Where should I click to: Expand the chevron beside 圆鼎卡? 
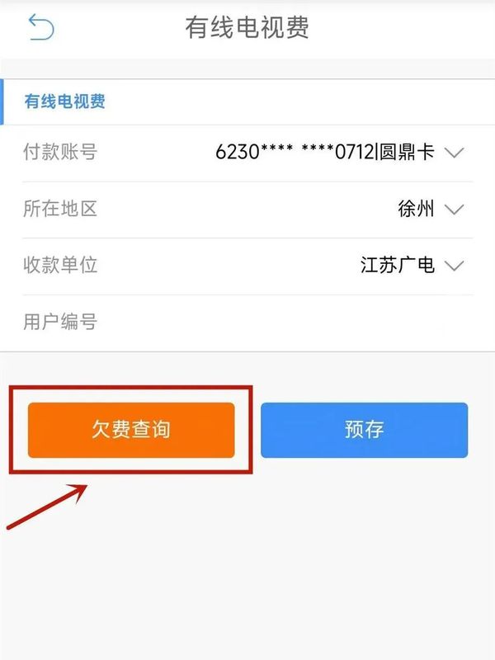coord(455,153)
